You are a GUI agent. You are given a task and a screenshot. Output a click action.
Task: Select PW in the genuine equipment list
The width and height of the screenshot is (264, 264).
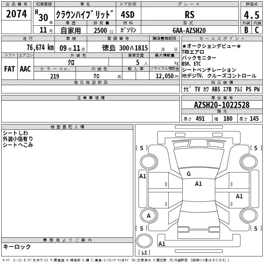click(257, 89)
